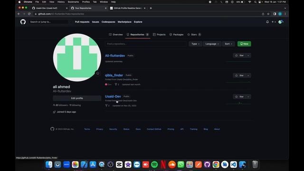This screenshot has width=304, height=171.
Task: Open the Sort dropdown
Action: (x=228, y=44)
